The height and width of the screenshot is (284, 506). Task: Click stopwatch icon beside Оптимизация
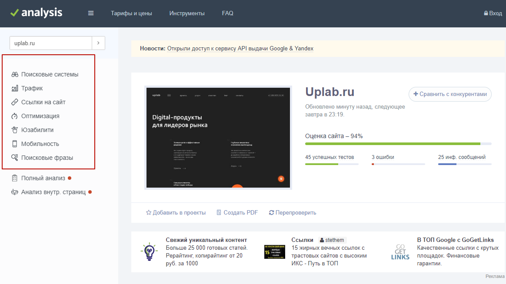[x=14, y=116]
